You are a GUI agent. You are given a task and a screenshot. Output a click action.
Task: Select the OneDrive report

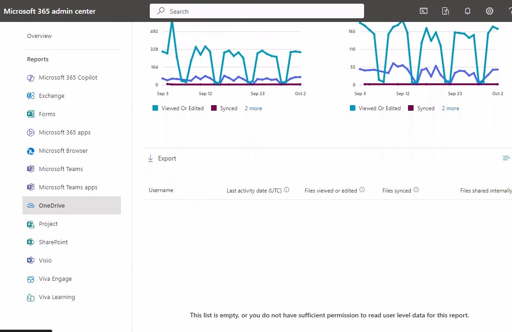71,205
